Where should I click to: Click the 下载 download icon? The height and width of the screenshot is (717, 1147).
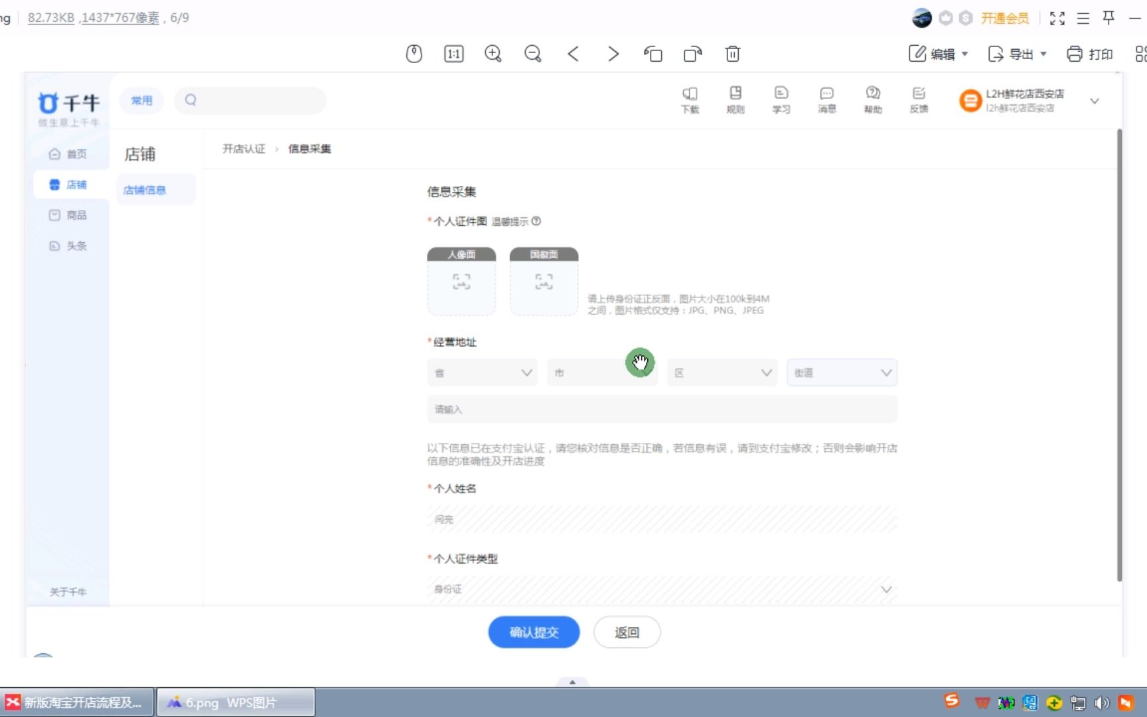click(x=690, y=100)
